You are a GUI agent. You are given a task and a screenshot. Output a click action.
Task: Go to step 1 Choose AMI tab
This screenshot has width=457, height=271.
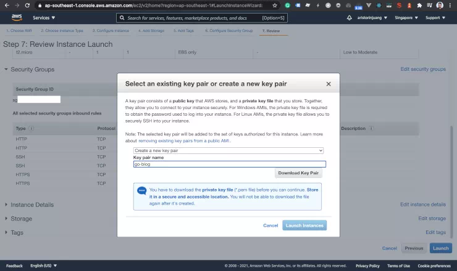pyautogui.click(x=19, y=31)
